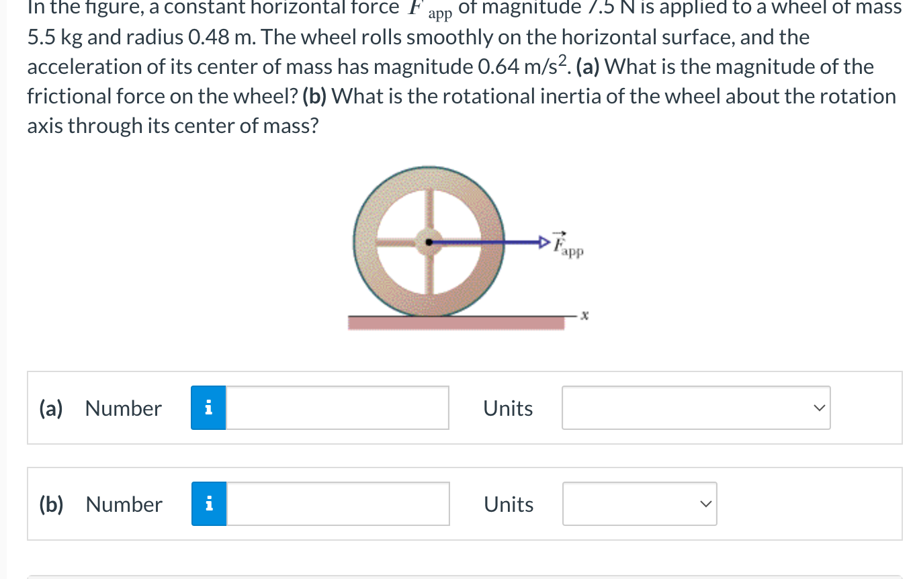
Task: Open the hint icon next to part (b) Number field
Action: coord(209,503)
